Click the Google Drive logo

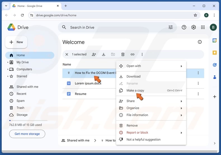(11, 27)
